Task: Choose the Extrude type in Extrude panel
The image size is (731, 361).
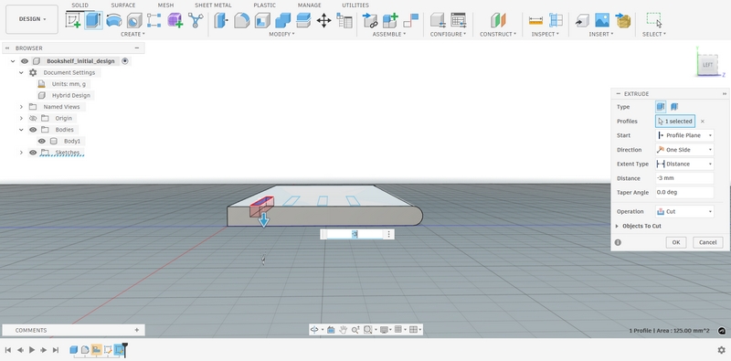Action: point(660,107)
